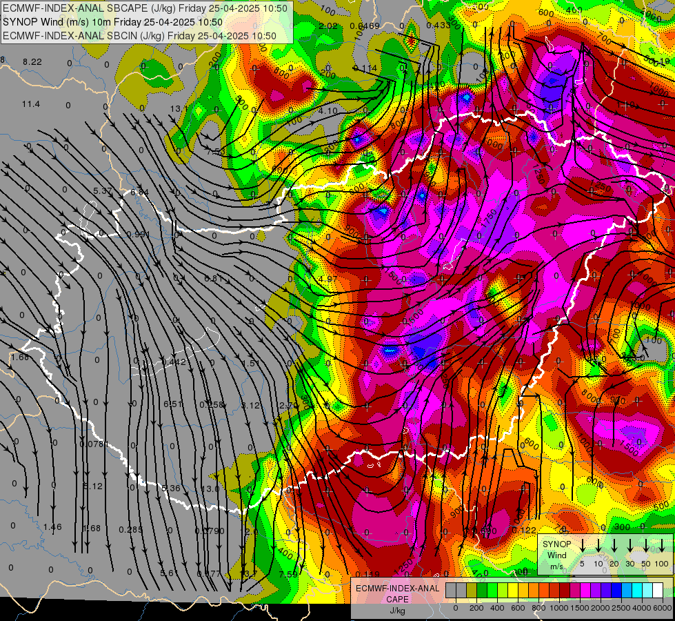Click the station value 5.37
The image size is (675, 621).
(103, 190)
